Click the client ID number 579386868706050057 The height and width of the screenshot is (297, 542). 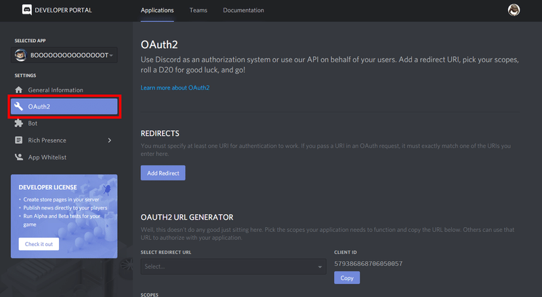point(368,264)
